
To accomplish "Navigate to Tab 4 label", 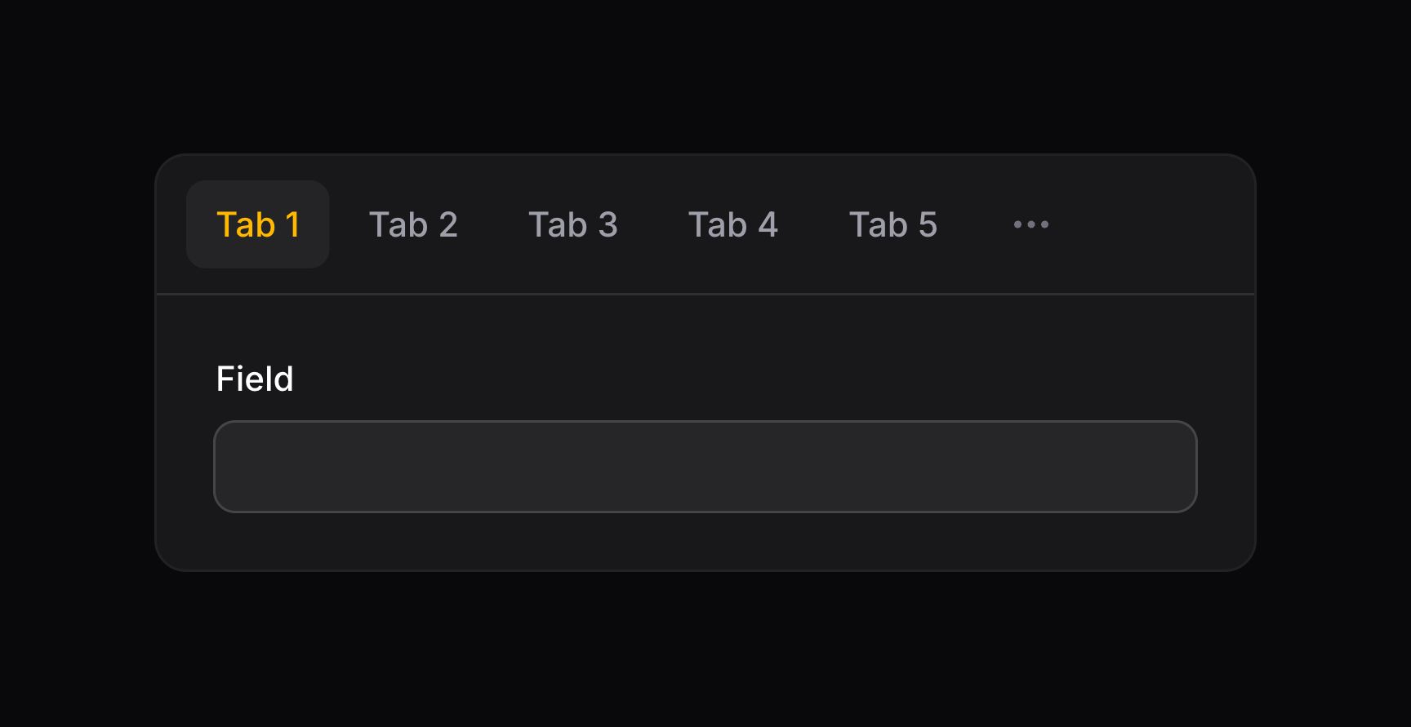I will (x=732, y=224).
